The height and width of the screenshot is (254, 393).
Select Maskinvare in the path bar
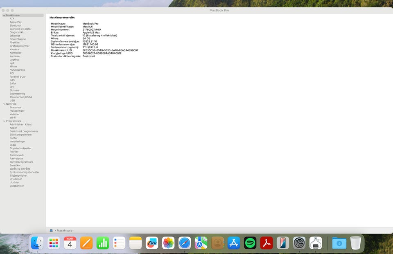(64, 230)
